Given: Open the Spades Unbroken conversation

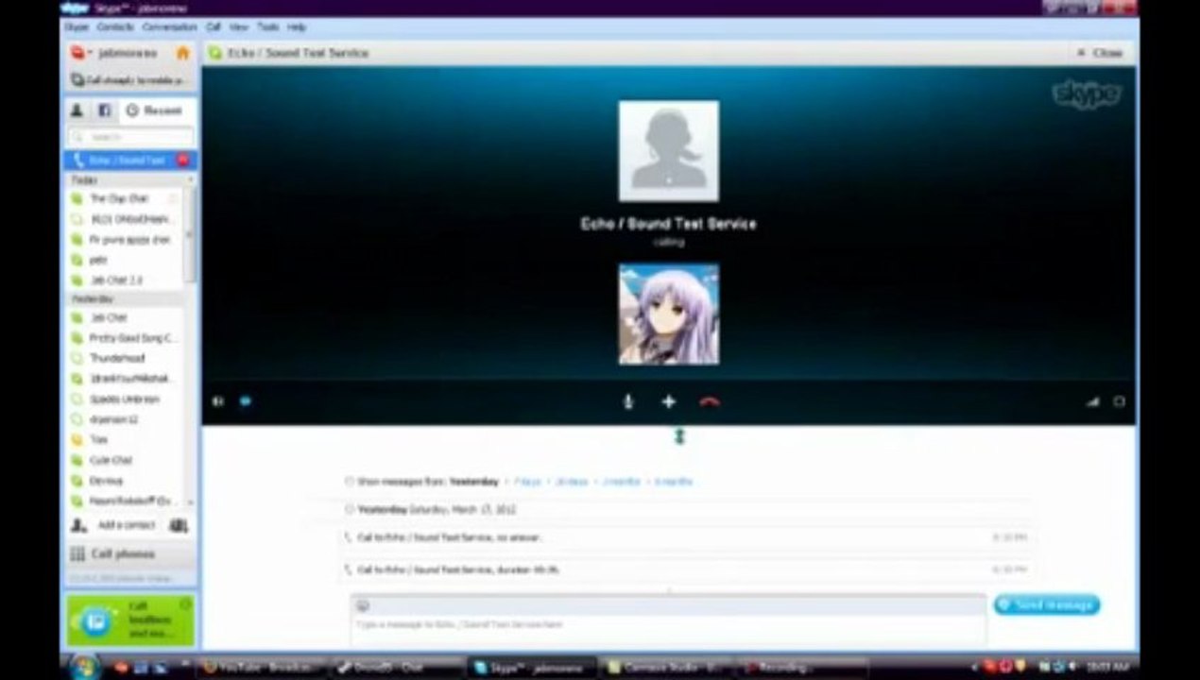Looking at the screenshot, I should coord(125,399).
